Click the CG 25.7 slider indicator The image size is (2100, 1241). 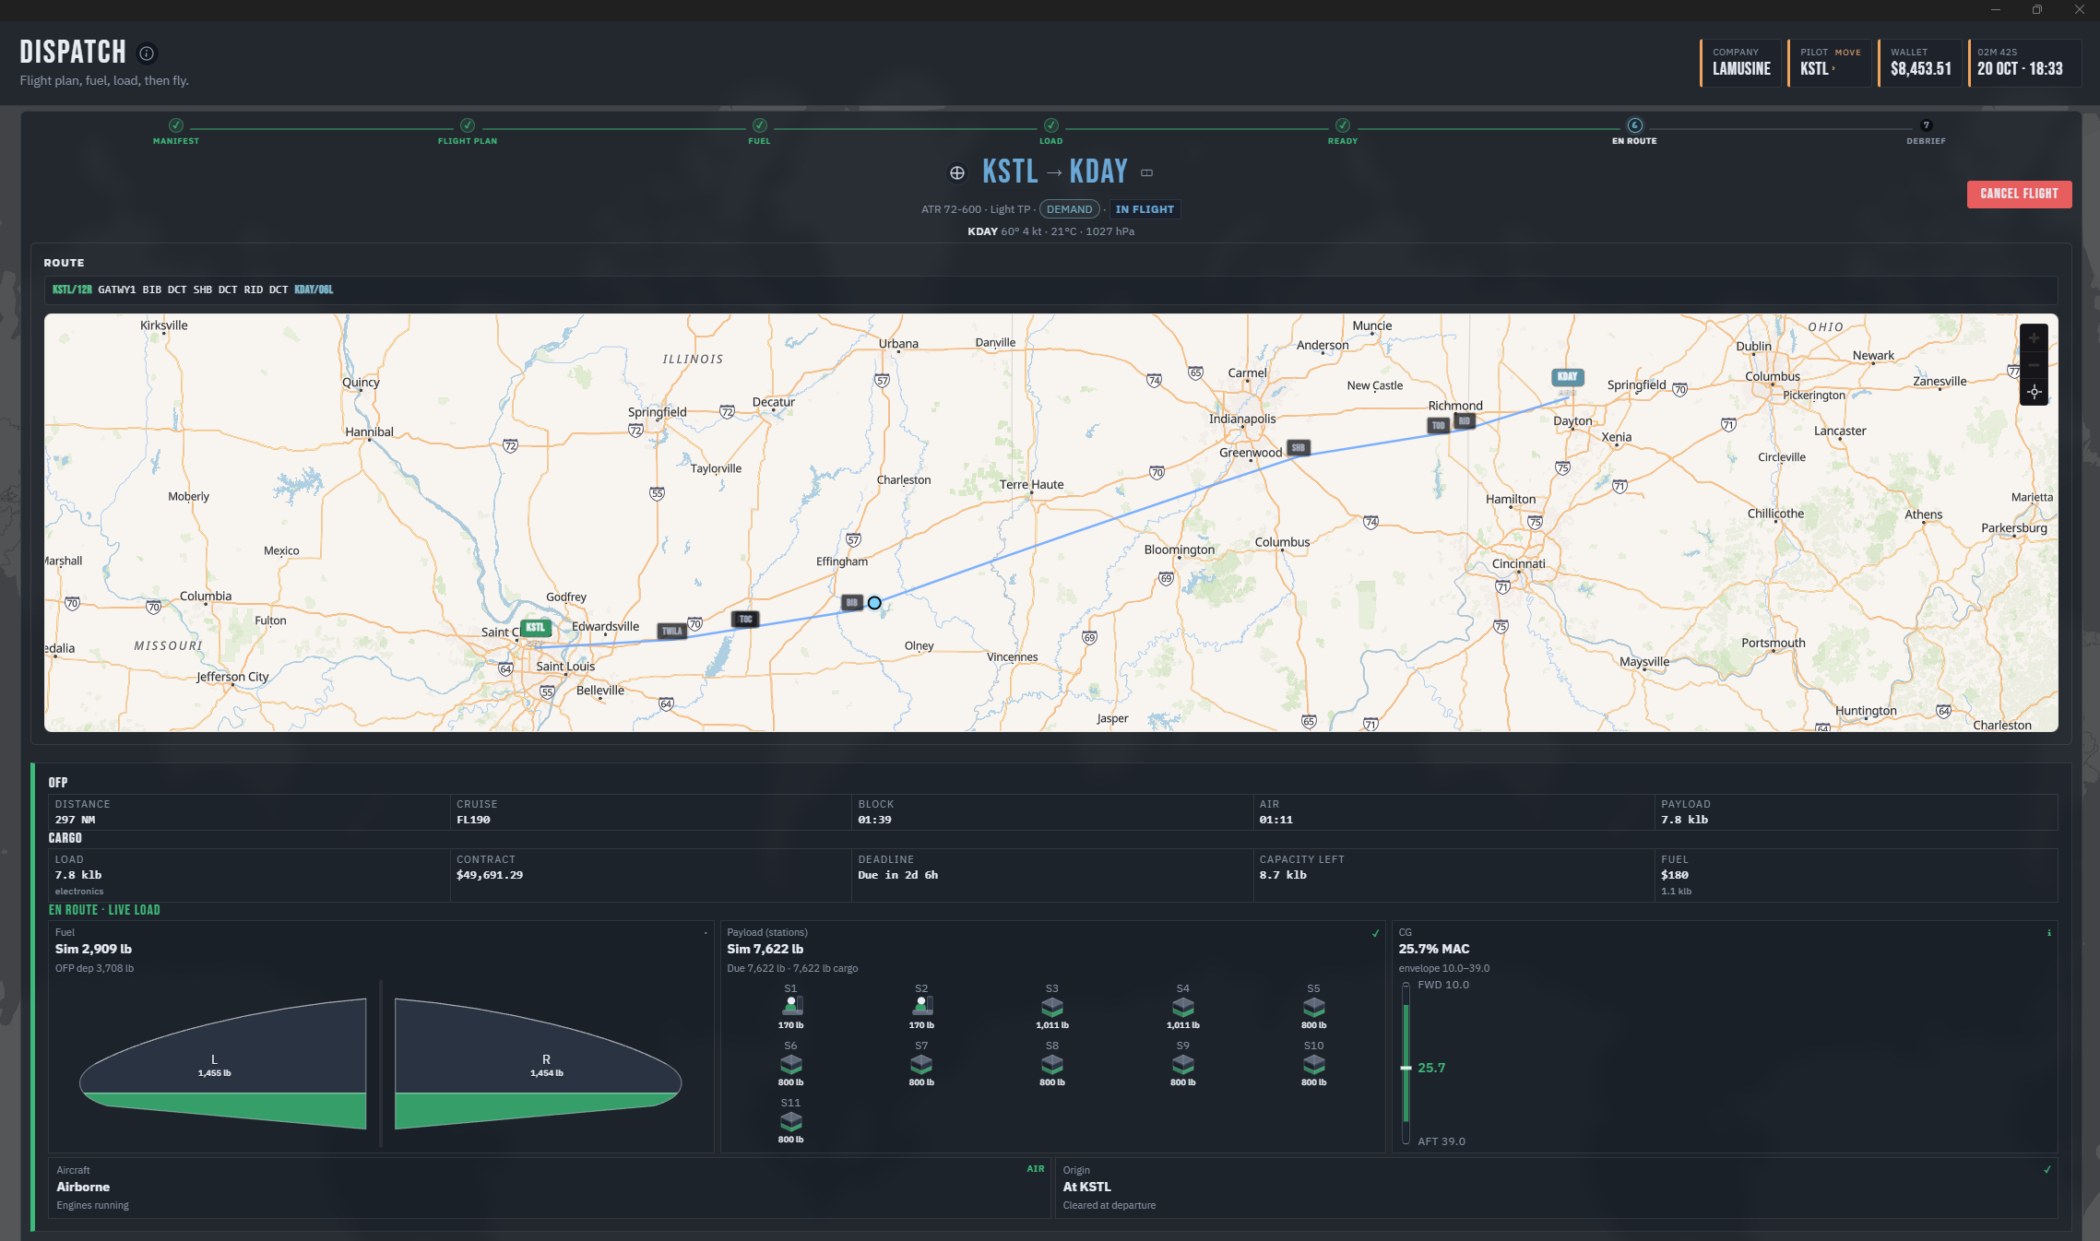coord(1406,1068)
